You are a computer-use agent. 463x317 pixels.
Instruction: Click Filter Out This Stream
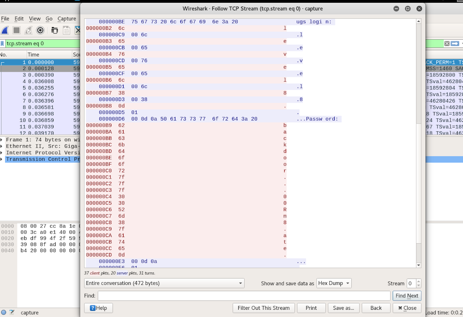coord(263,308)
